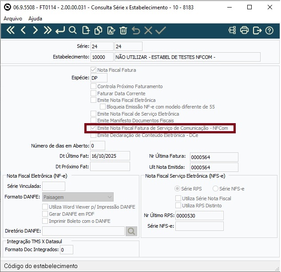Click the go-to record return arrow icon
281x272 pixels.
[x=60, y=30]
